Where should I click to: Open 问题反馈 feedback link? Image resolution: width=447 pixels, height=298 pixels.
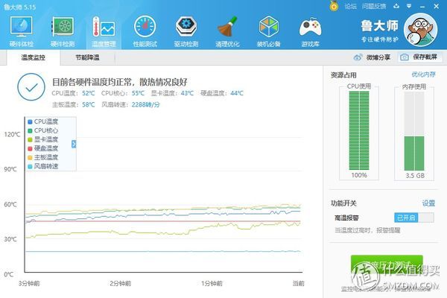(374, 6)
